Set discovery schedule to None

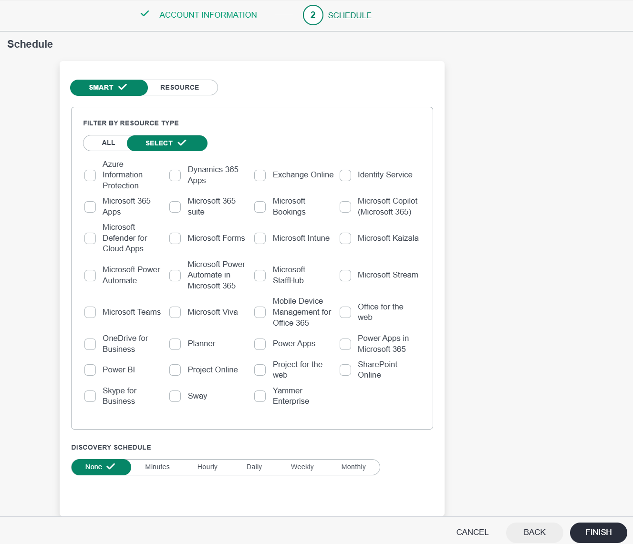(x=101, y=467)
